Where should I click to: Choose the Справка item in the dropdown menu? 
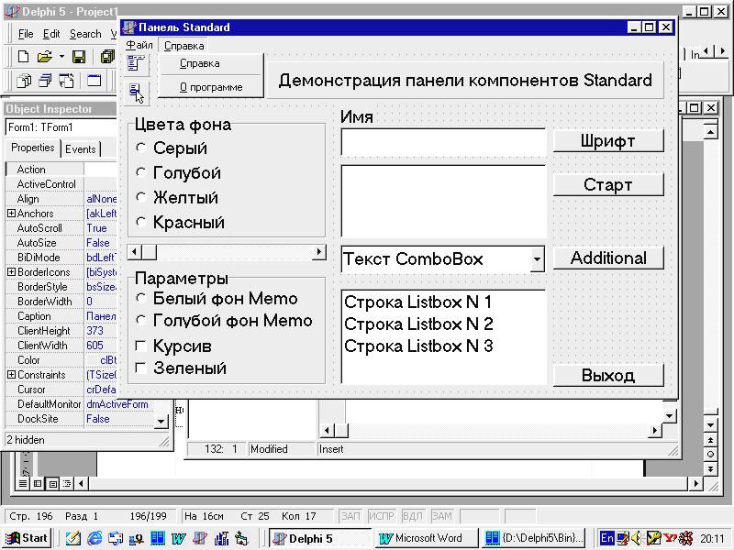(x=211, y=63)
